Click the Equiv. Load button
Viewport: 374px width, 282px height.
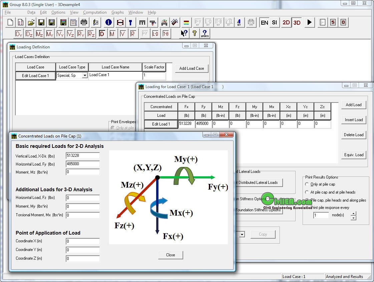[x=354, y=155]
